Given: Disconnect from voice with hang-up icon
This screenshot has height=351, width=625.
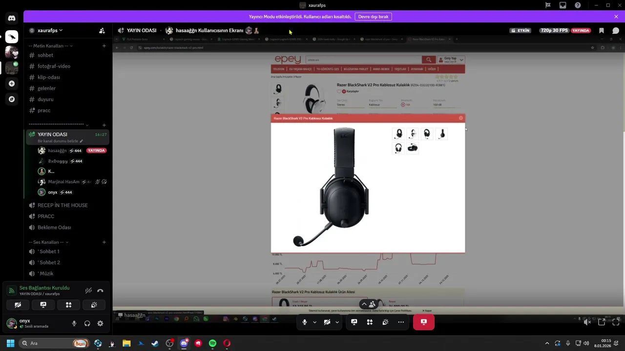Looking at the screenshot, I should coord(100,291).
